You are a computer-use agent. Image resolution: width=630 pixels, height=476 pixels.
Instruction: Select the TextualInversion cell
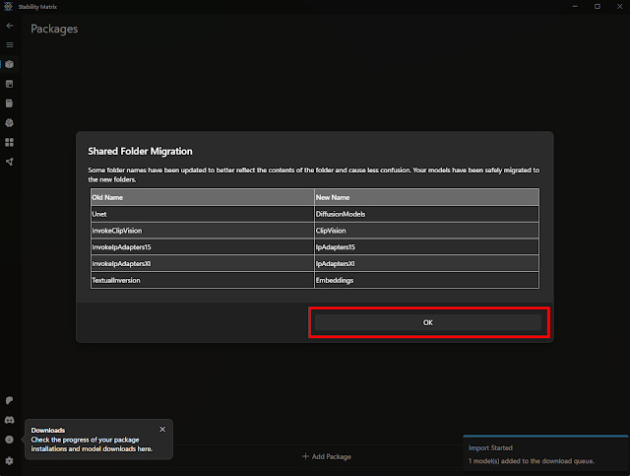tap(202, 280)
